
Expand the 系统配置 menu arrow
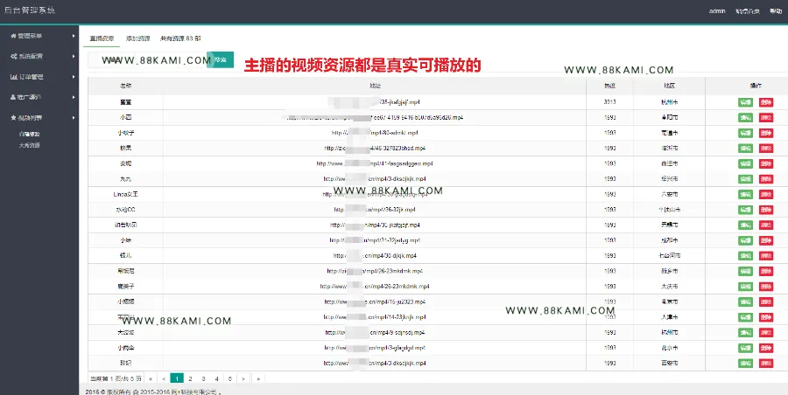74,57
